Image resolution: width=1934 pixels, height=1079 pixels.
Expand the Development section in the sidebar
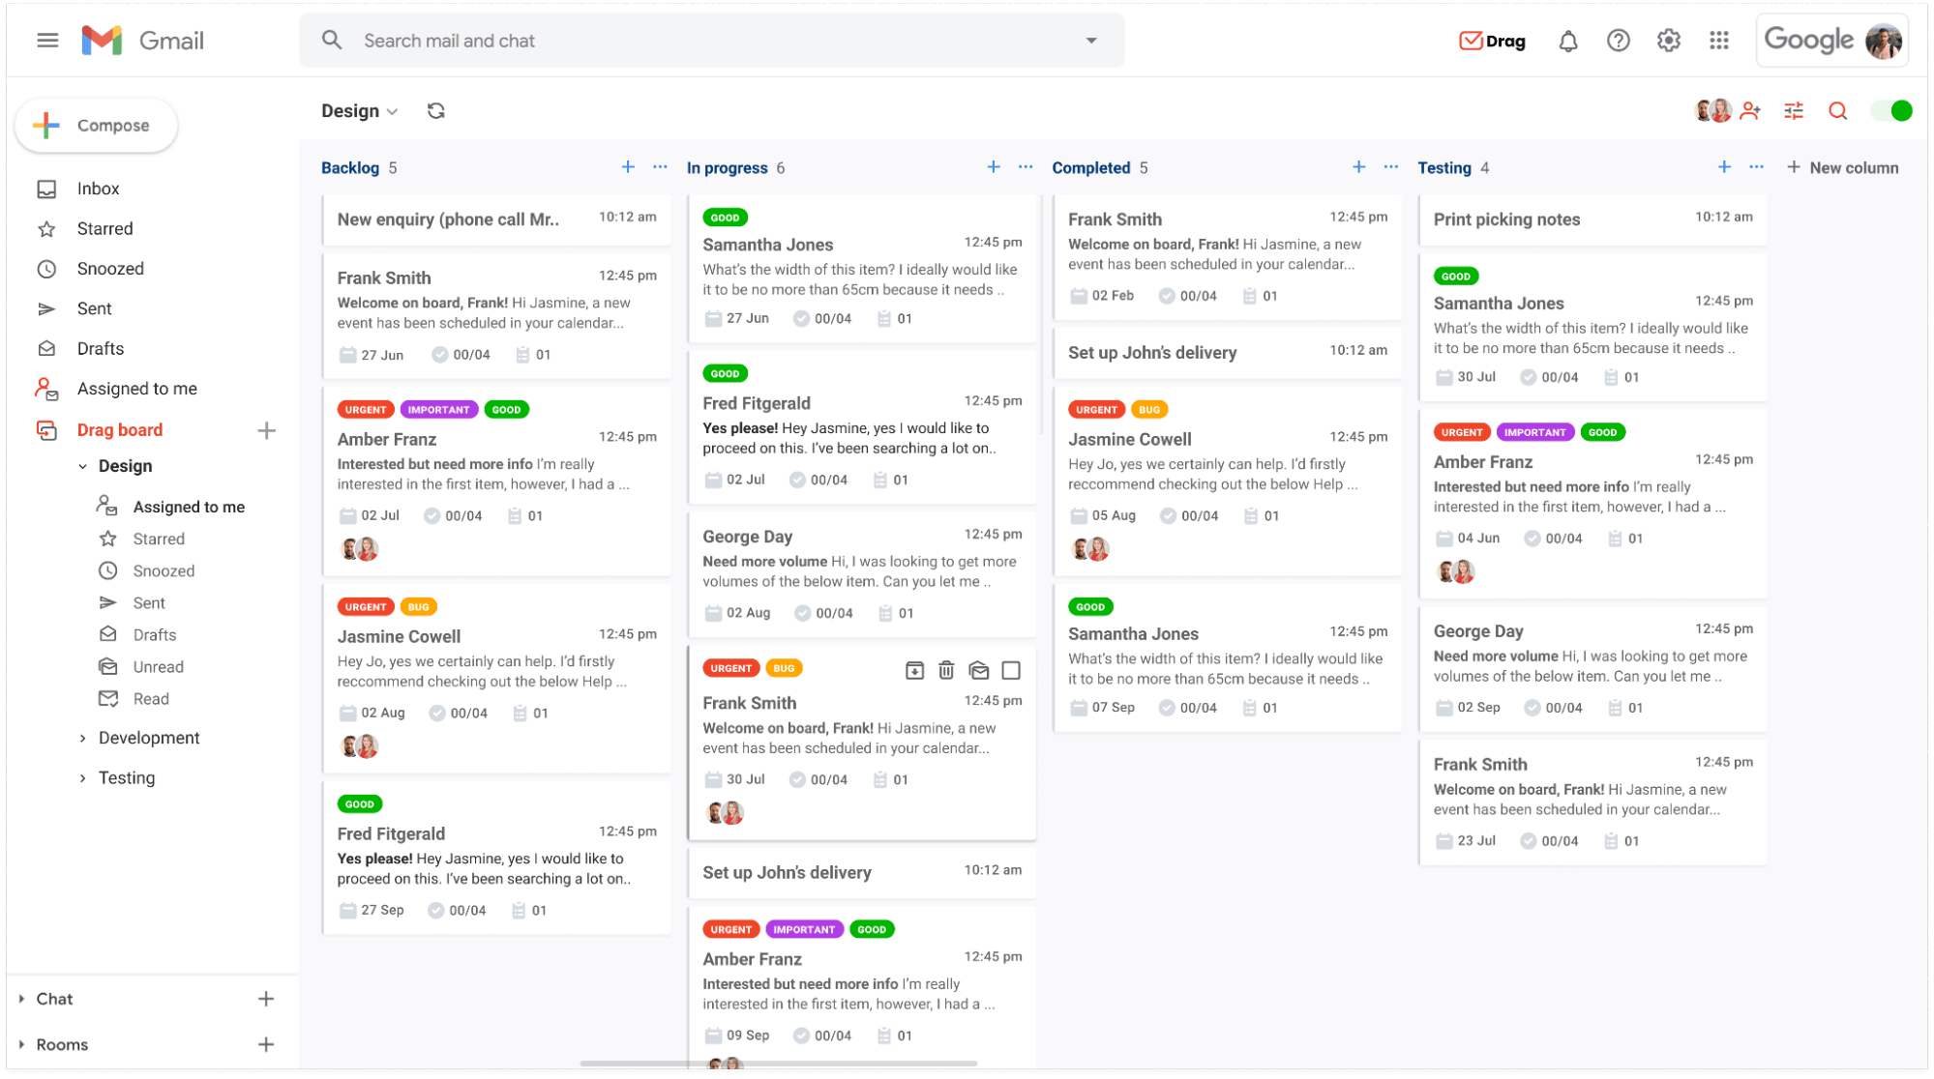151,738
